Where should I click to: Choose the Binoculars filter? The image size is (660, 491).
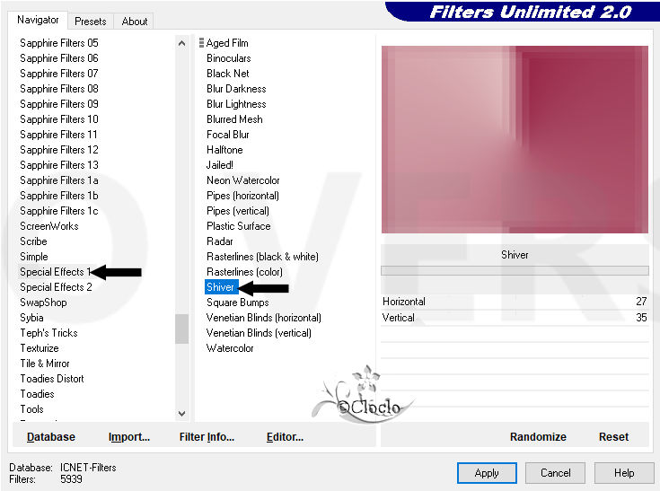tap(229, 58)
